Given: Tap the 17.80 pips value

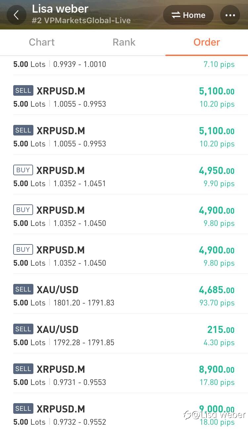Looking at the screenshot, I should click(217, 382).
